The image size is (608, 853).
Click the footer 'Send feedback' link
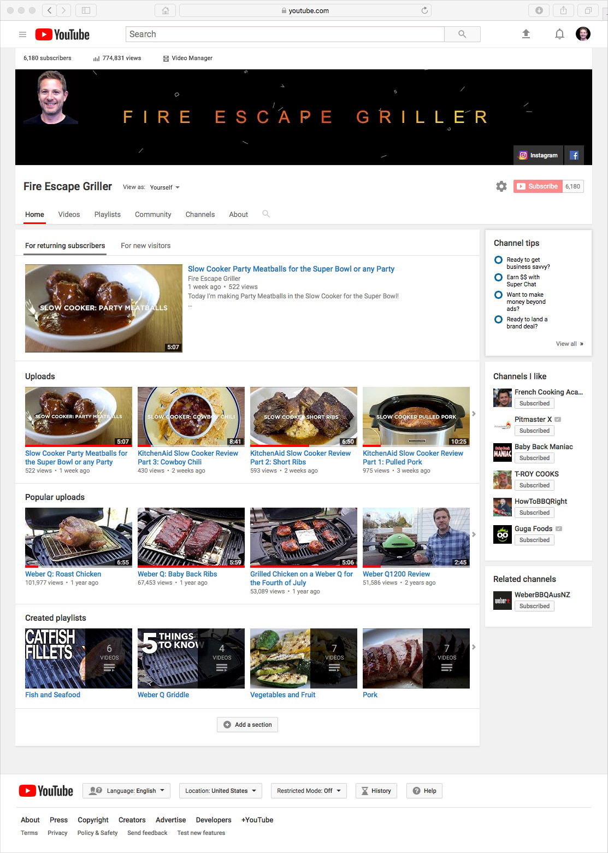coord(147,833)
